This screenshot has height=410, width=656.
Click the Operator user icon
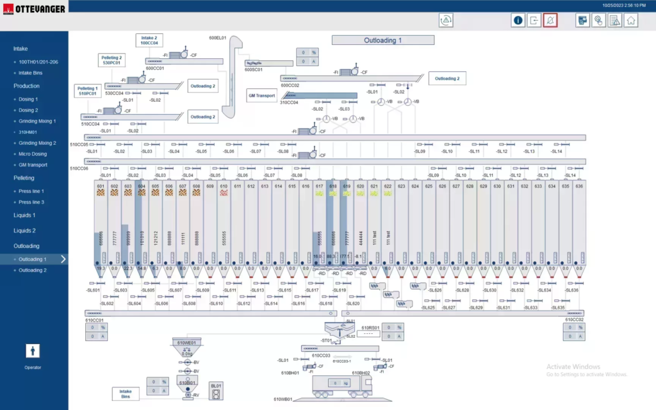click(33, 351)
